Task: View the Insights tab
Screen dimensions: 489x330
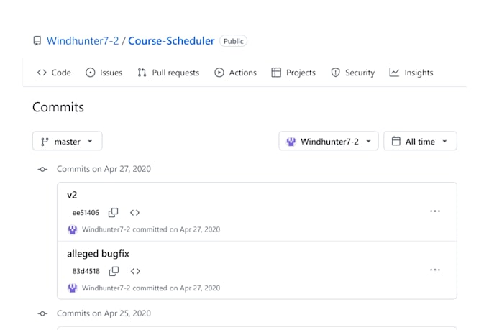Action: pos(411,73)
